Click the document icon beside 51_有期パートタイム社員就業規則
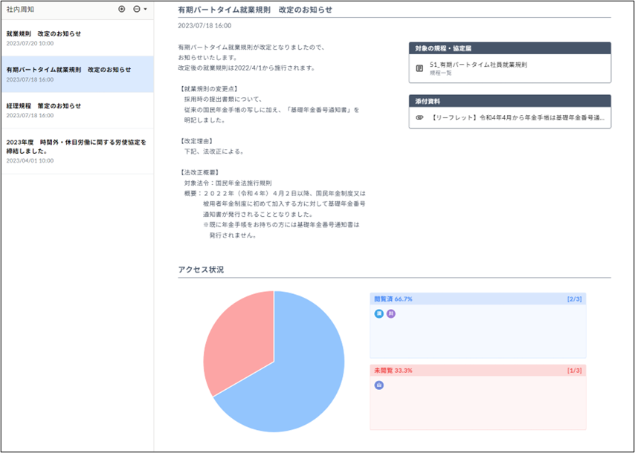This screenshot has height=453, width=635. pyautogui.click(x=419, y=68)
